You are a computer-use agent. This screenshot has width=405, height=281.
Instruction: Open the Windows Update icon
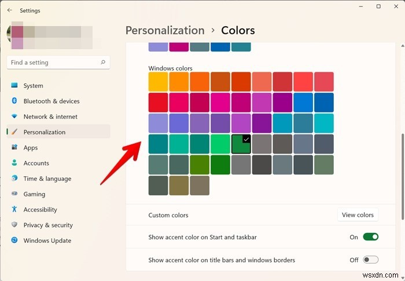(x=14, y=240)
